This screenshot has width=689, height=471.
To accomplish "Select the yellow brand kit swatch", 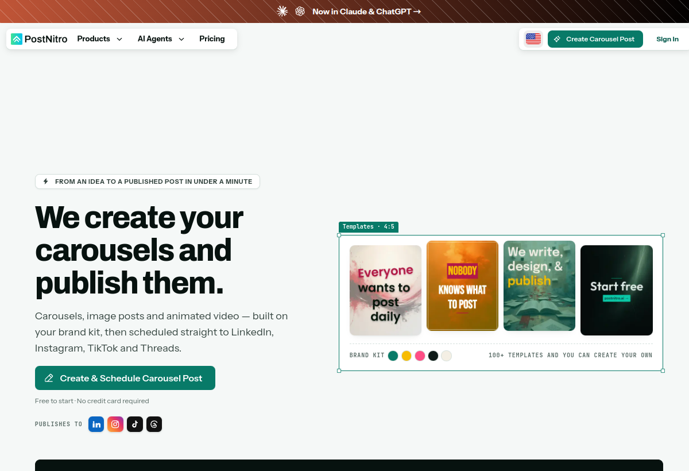I will click(407, 356).
